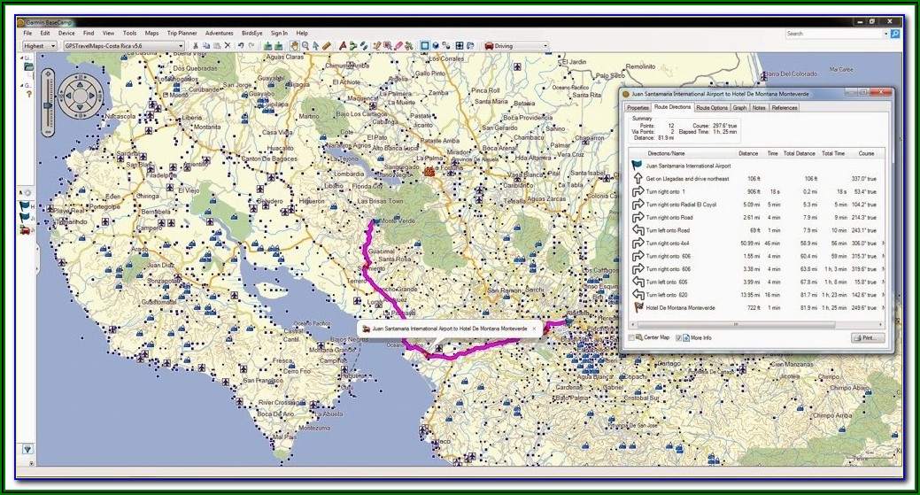Select the Eraser tool in toolbar

(398, 45)
